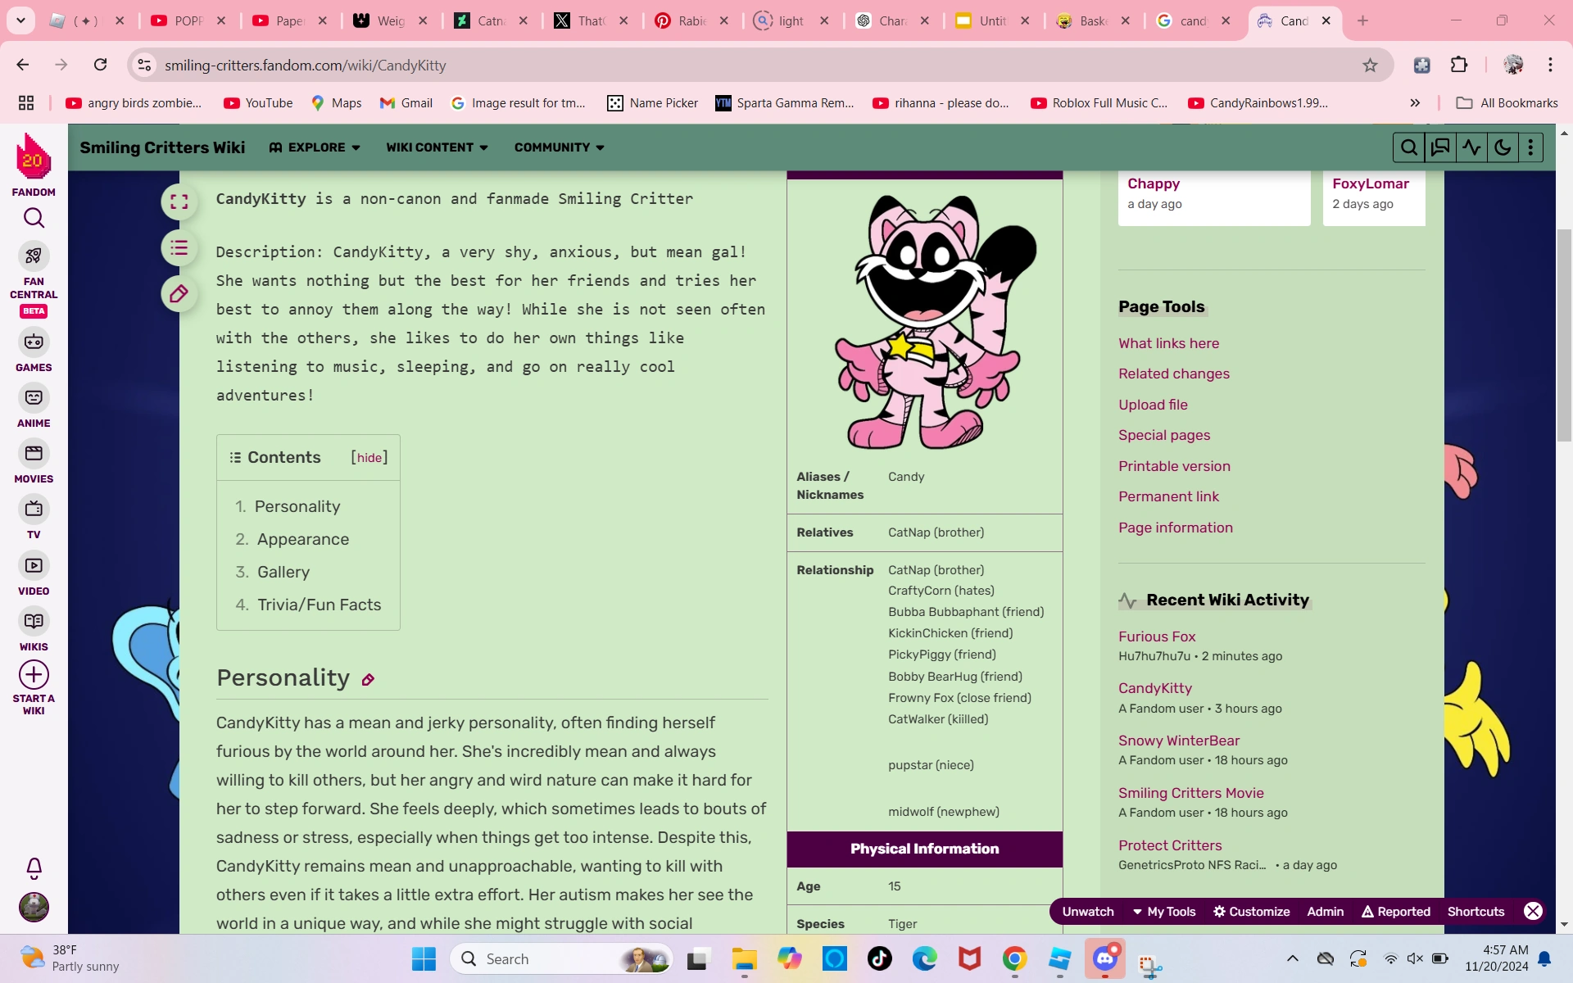Toggle dark theme moon icon
This screenshot has width=1573, height=983.
pyautogui.click(x=1503, y=147)
